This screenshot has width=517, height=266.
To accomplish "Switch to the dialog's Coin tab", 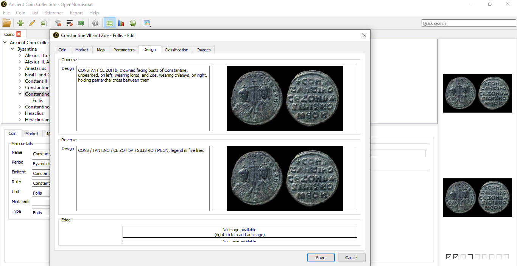I will (x=62, y=50).
